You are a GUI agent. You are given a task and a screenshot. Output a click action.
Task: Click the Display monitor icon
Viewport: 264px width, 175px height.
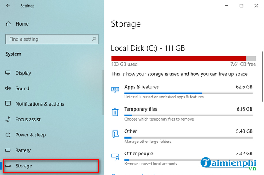coord(8,73)
